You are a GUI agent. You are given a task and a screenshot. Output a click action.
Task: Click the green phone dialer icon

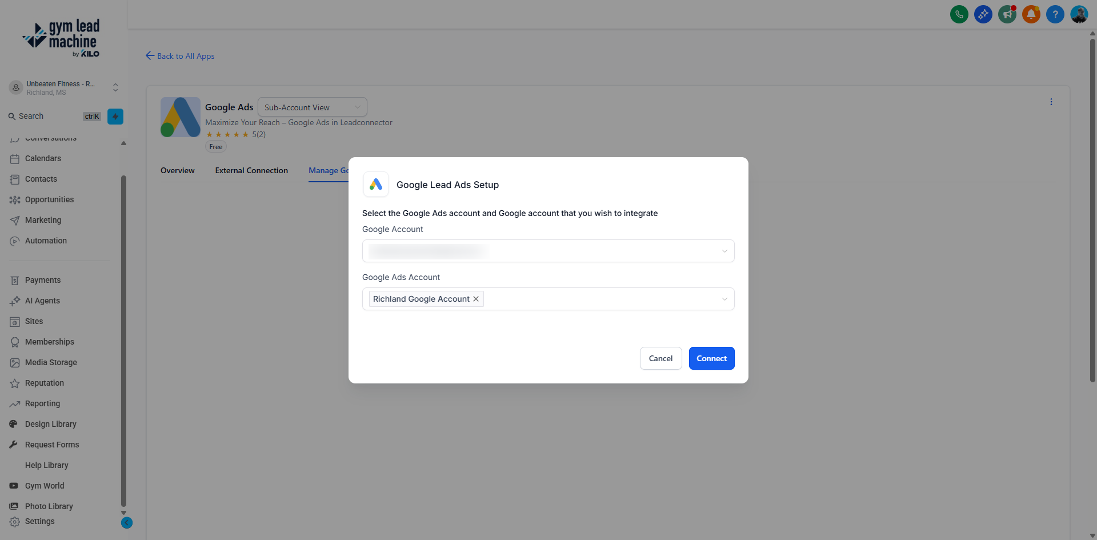tap(959, 14)
